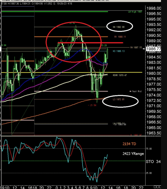Viewport: 167px width, 189px height.
Task: Click the 1980.00 value on price axis
Action: click(x=154, y=73)
